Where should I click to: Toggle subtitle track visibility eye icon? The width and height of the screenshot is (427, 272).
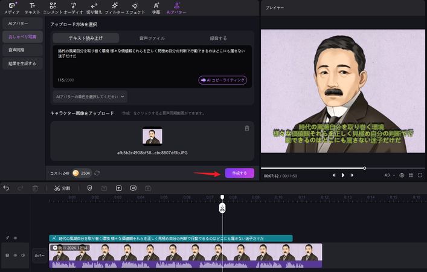[x=15, y=238]
